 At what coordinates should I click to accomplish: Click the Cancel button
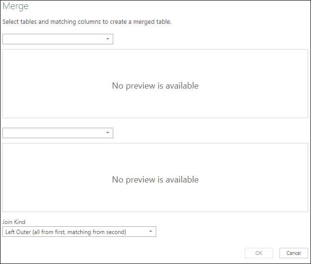(293, 253)
